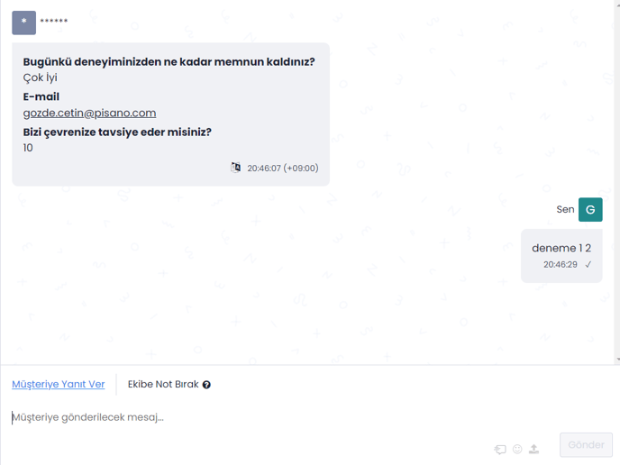Viewport: 620px width, 465px height.
Task: Click the scrollbar up arrow of conversation
Action: click(x=617, y=2)
